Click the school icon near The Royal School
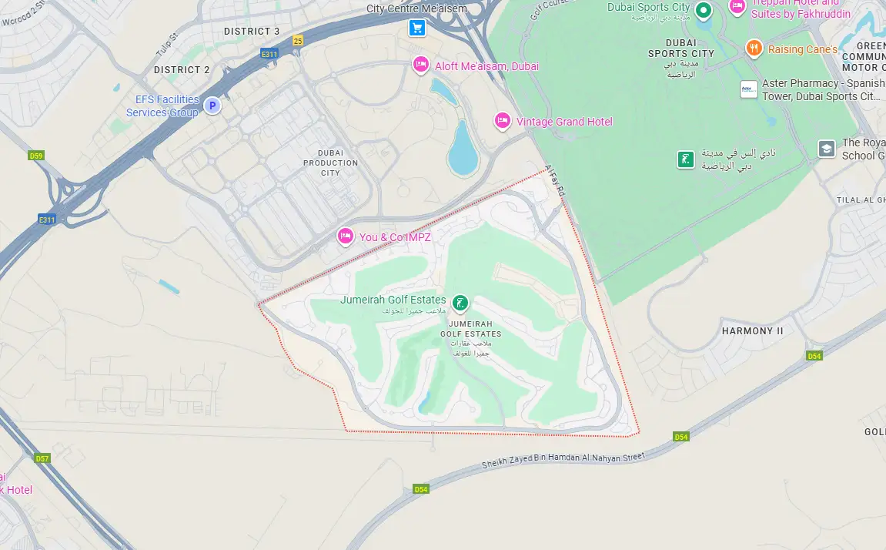Screen dimensions: 886x550 [827, 149]
